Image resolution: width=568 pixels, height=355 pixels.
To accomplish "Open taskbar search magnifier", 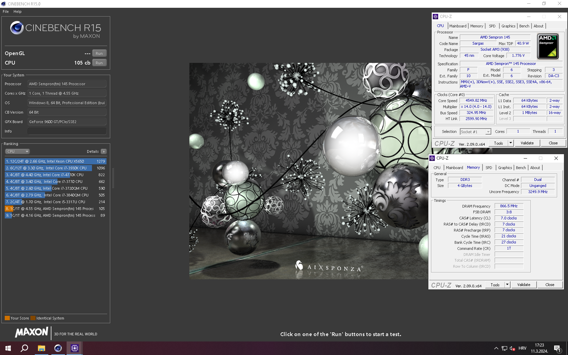I will pyautogui.click(x=24, y=348).
